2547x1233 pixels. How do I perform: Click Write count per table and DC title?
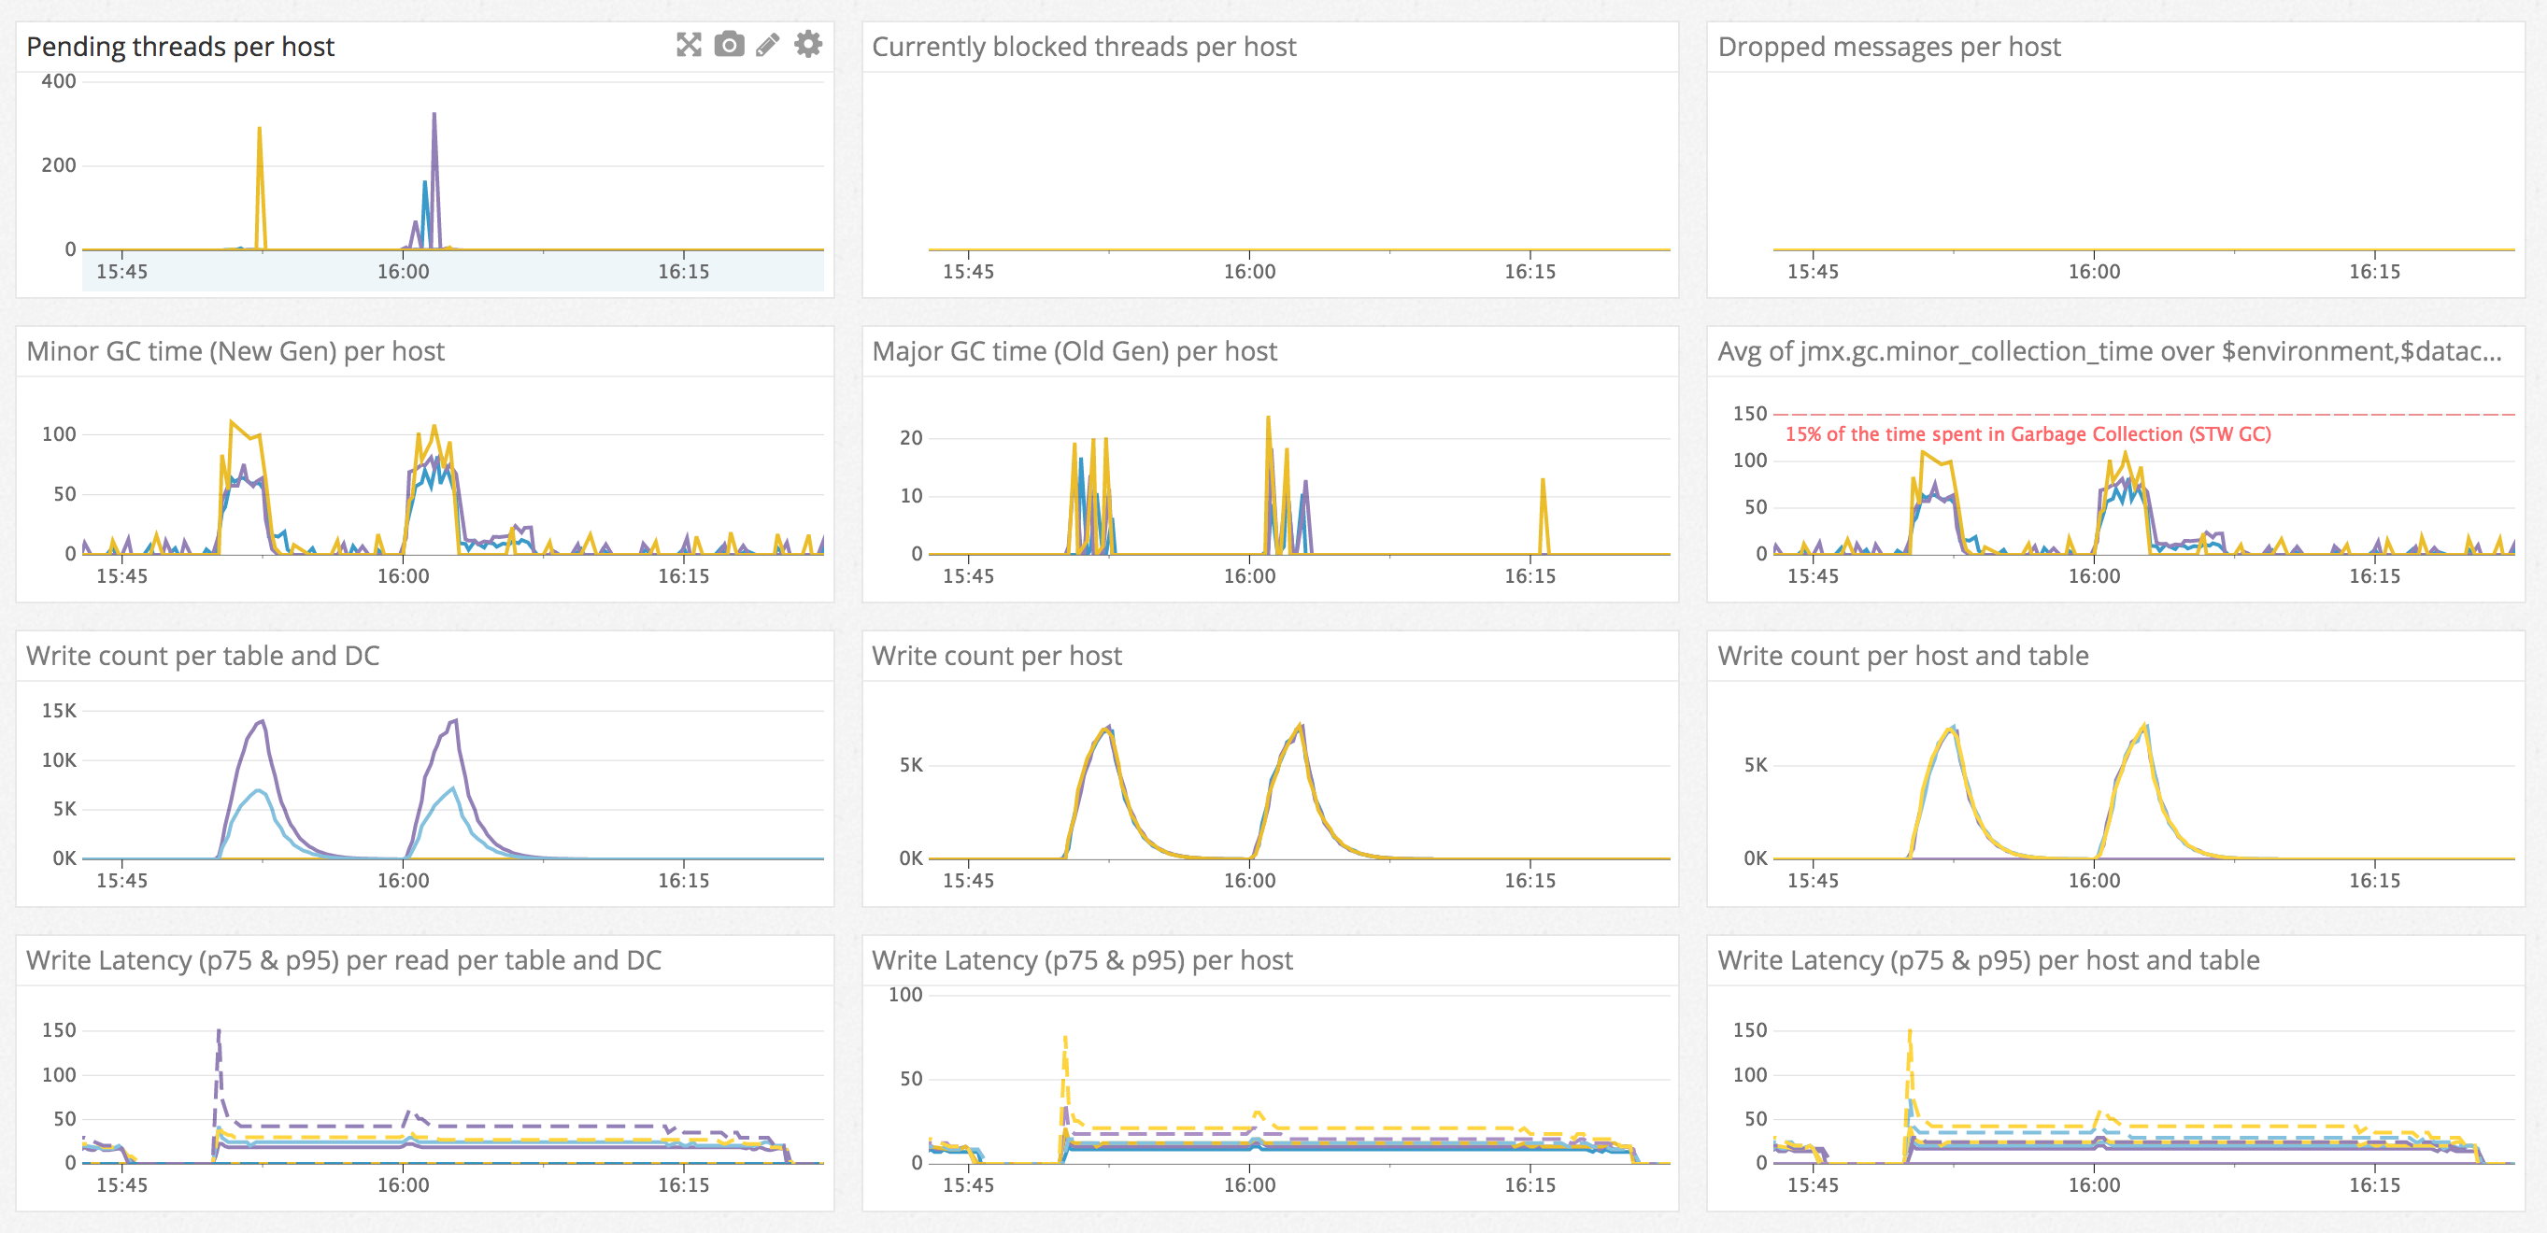tap(203, 656)
